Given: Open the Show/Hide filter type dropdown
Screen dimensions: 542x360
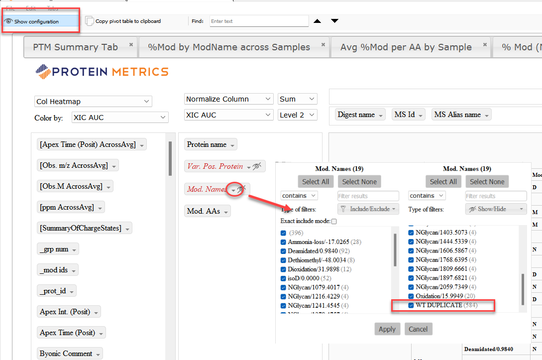Looking at the screenshot, I should click(x=496, y=209).
